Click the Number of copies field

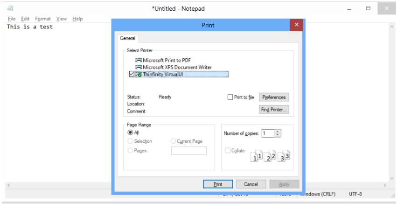pos(268,134)
